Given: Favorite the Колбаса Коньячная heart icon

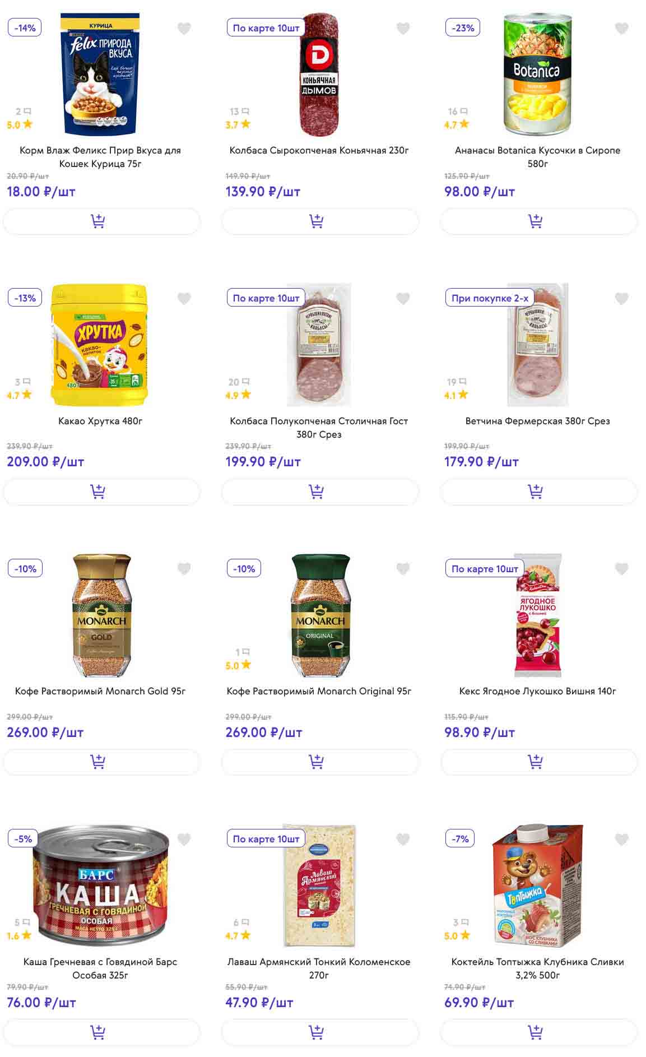Looking at the screenshot, I should (x=403, y=29).
